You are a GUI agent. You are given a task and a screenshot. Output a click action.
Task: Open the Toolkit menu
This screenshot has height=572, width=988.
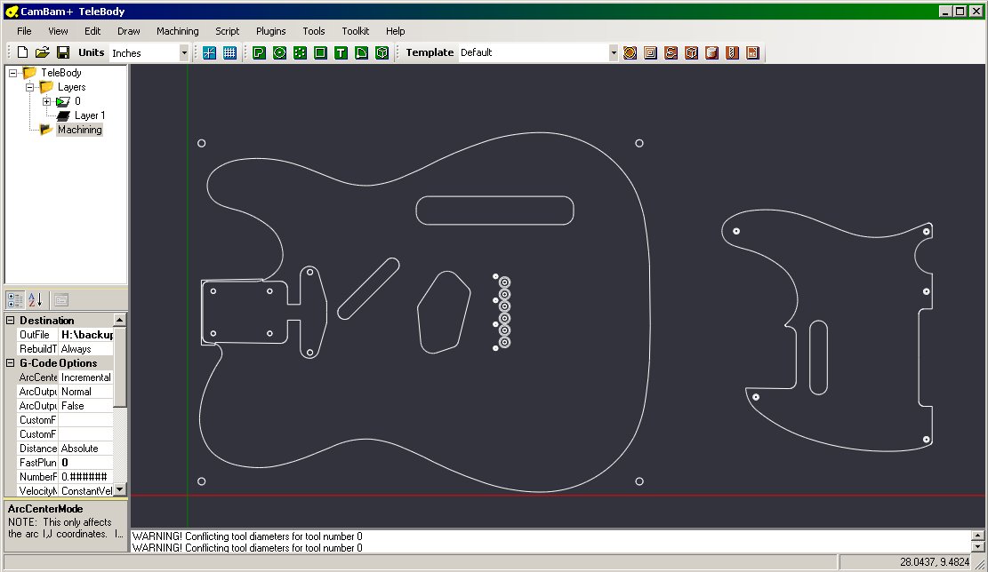pos(356,30)
